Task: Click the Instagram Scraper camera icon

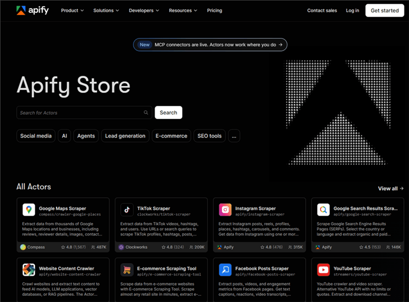Action: 225,210
